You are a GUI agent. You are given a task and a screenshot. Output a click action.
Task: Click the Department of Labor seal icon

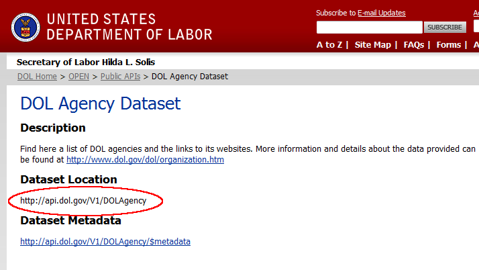coord(25,28)
